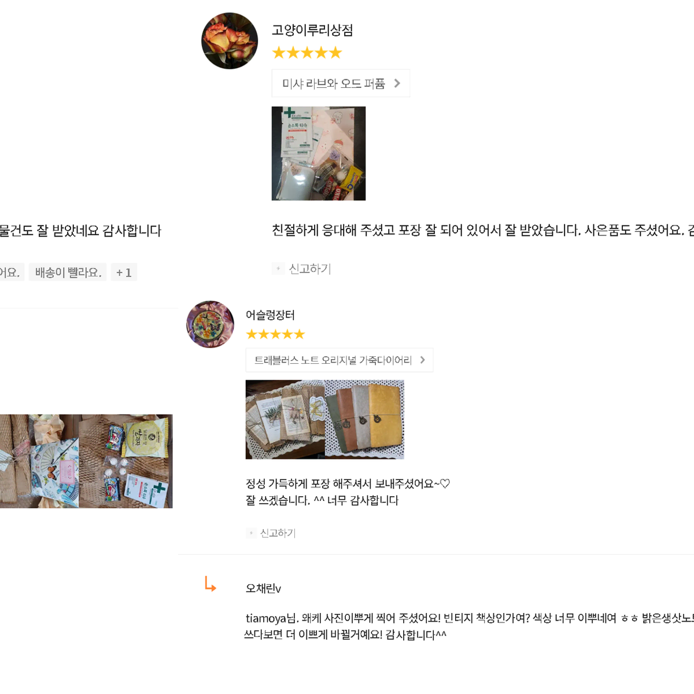This screenshot has width=694, height=694.
Task: Click the chevron beside 트래블러스 노트 label
Action: 423,360
